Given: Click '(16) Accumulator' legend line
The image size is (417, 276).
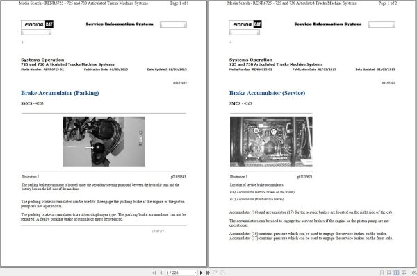Looking at the screenshot, I should pos(262,192).
